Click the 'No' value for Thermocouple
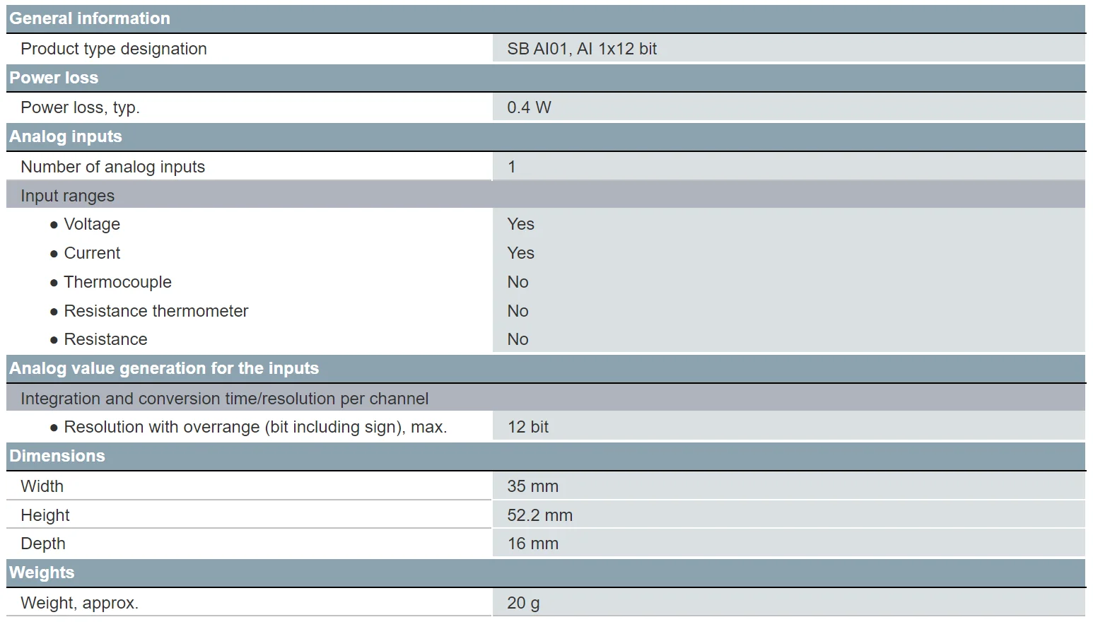The width and height of the screenshot is (1093, 622). (518, 282)
